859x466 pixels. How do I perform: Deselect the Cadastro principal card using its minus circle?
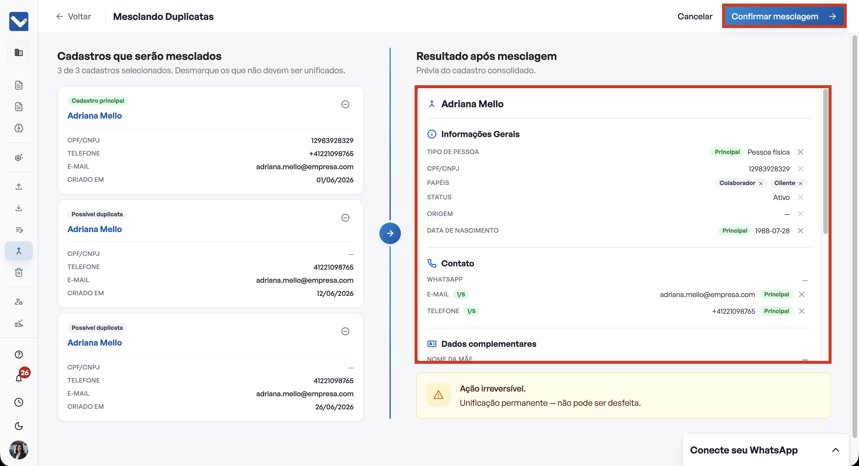pyautogui.click(x=345, y=104)
